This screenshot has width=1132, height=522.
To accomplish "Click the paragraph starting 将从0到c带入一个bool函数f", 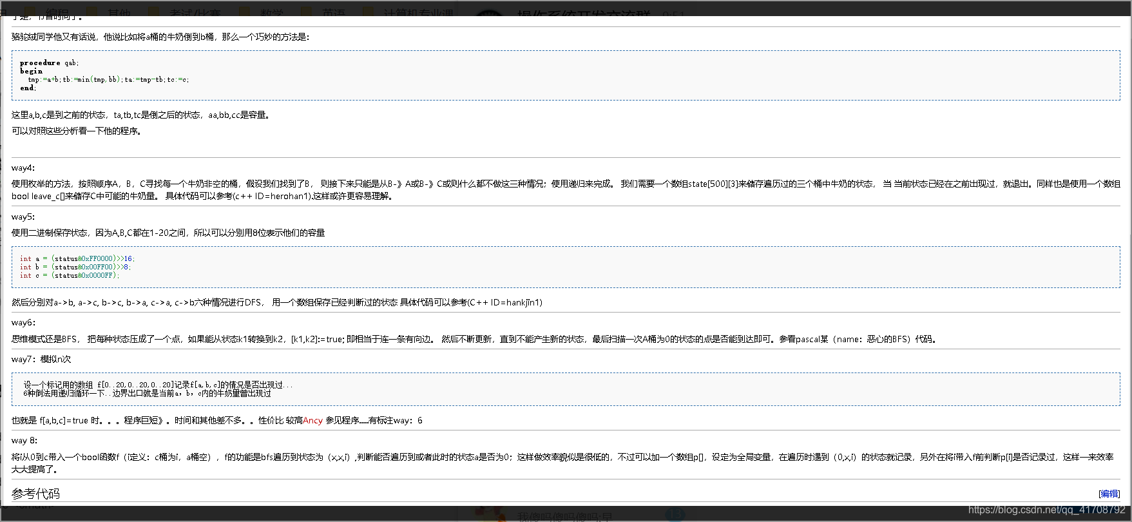I will tap(562, 463).
